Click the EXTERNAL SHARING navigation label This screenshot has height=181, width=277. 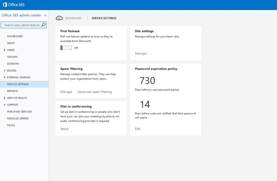[19, 77]
